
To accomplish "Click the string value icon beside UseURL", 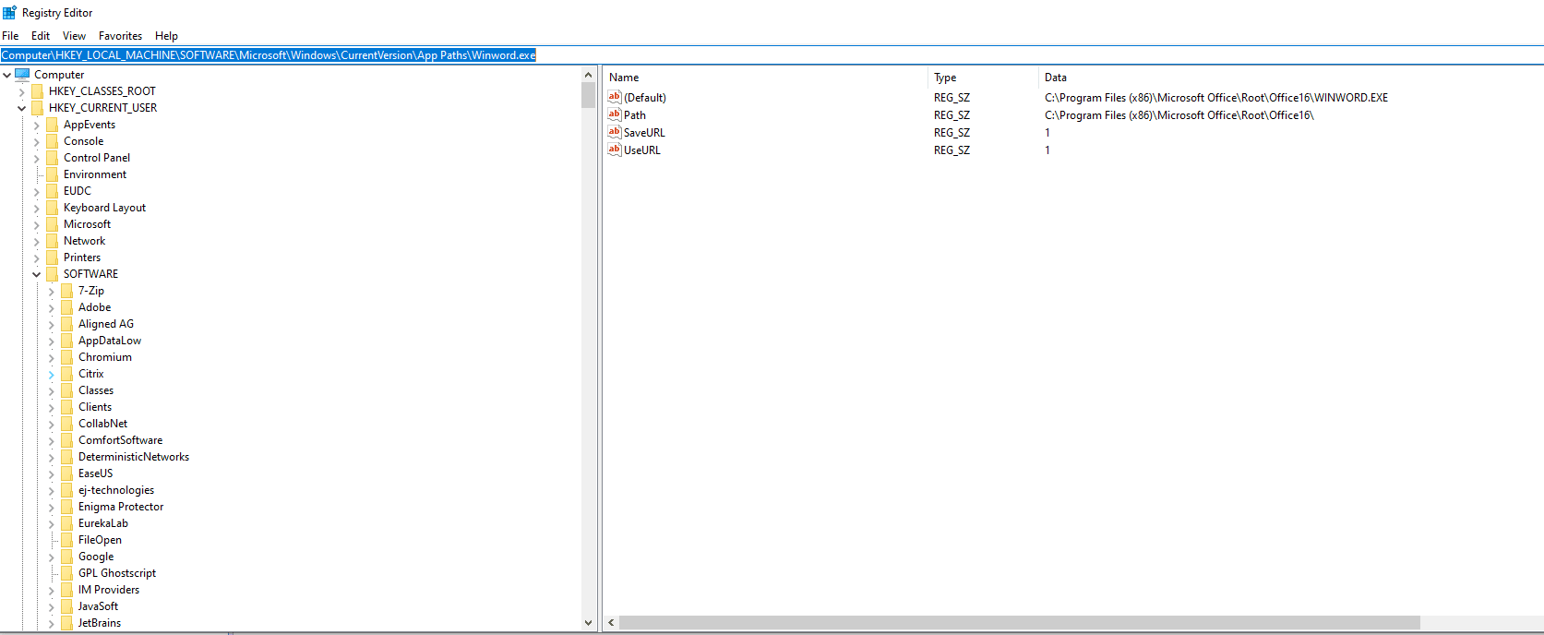I will coord(615,150).
